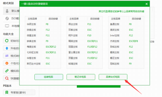The image size is (162, 97).
Task: Click the 微星主板 row label
Action: [31, 35]
